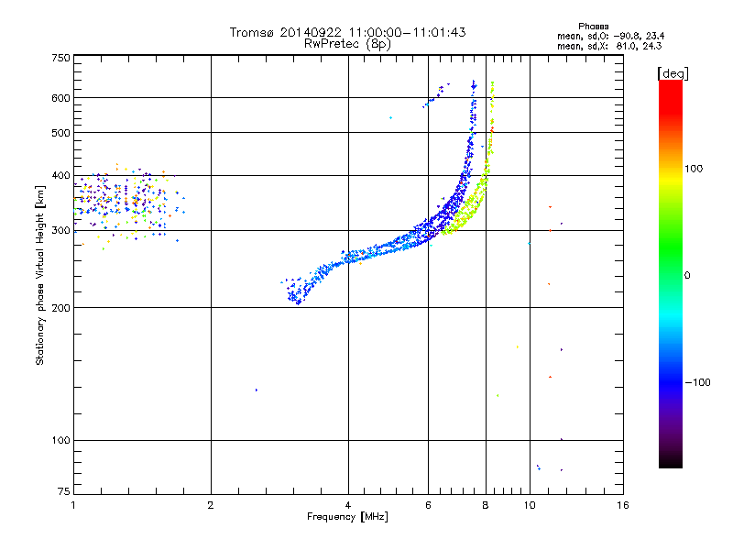Click the colorbar tick label '-100'
Viewport: 733px width, 550px height.
click(x=698, y=382)
